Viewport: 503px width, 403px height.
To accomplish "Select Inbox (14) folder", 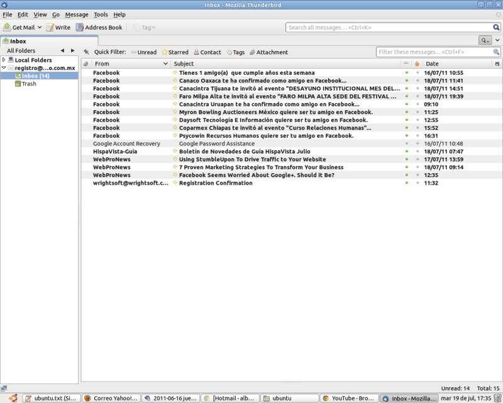I will [x=39, y=76].
